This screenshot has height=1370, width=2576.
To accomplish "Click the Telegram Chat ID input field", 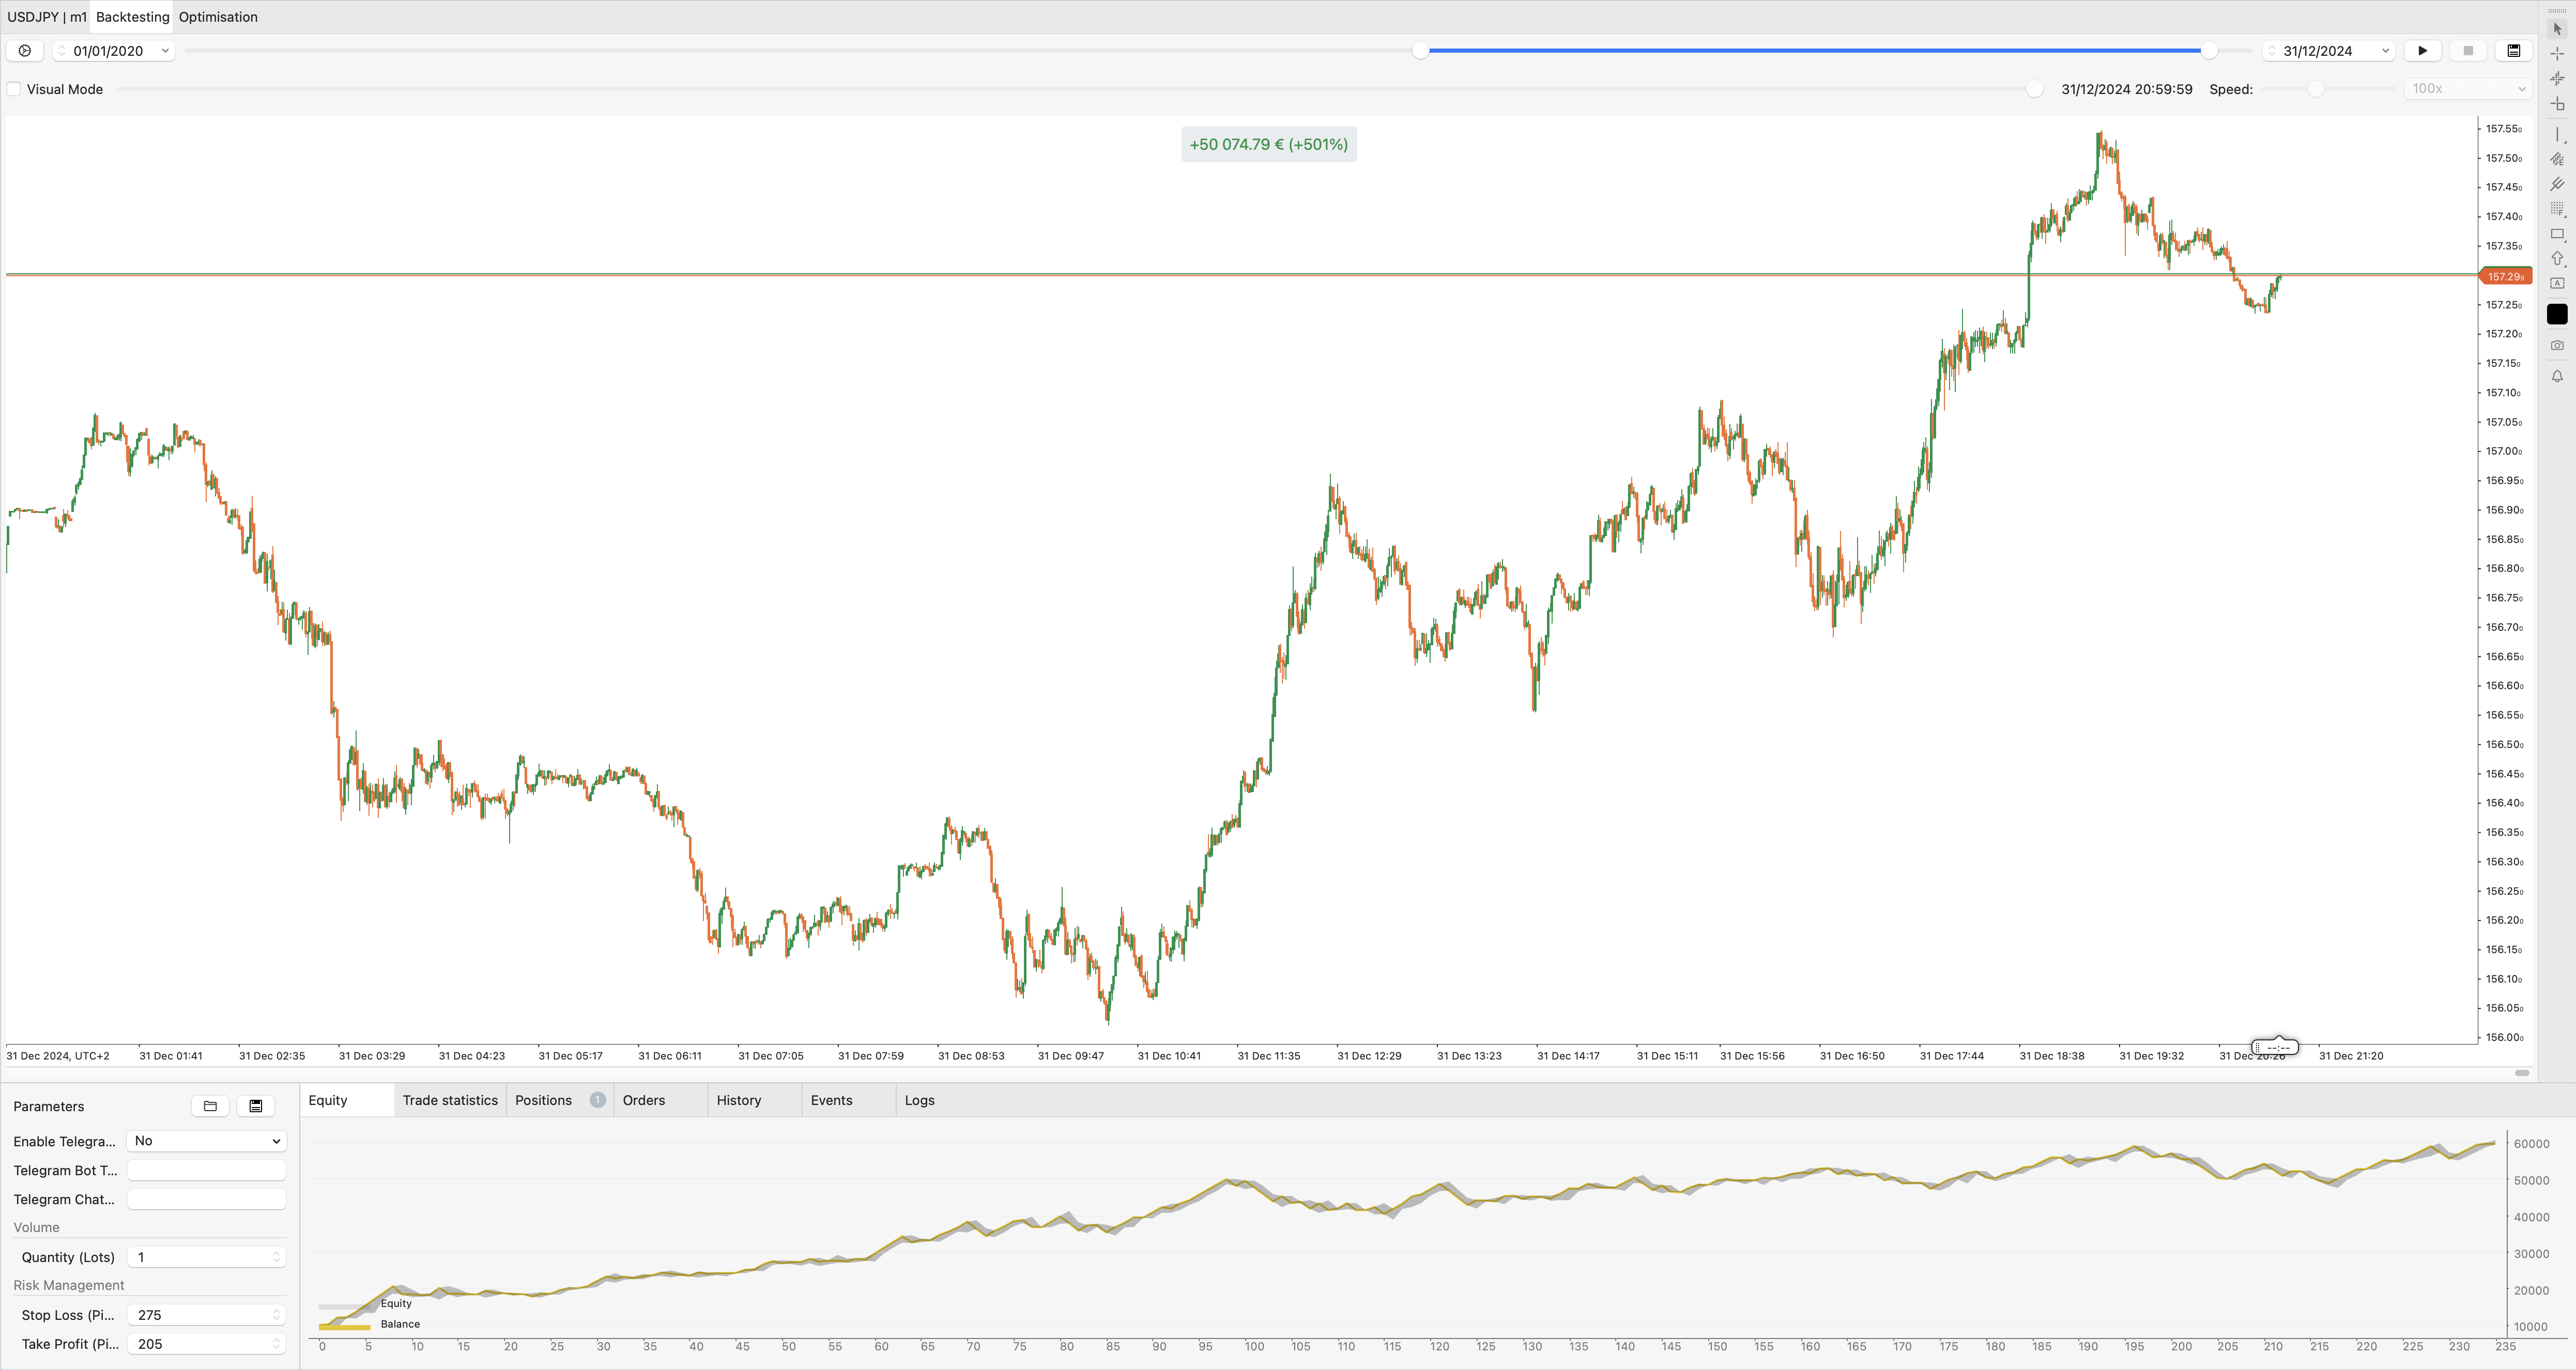I will point(206,1199).
